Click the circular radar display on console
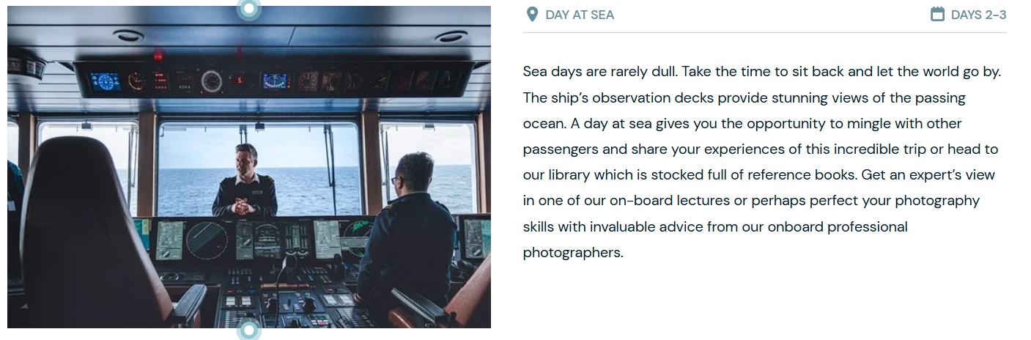1031x340 pixels. click(207, 240)
